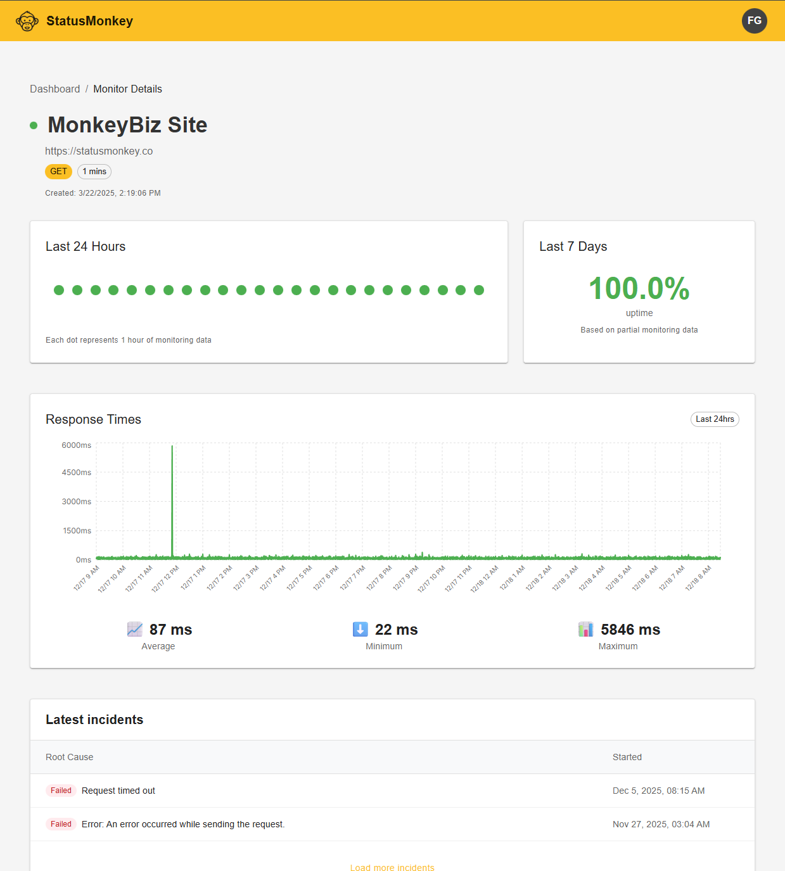Click the Average response time chart icon
785x871 pixels.
point(134,629)
